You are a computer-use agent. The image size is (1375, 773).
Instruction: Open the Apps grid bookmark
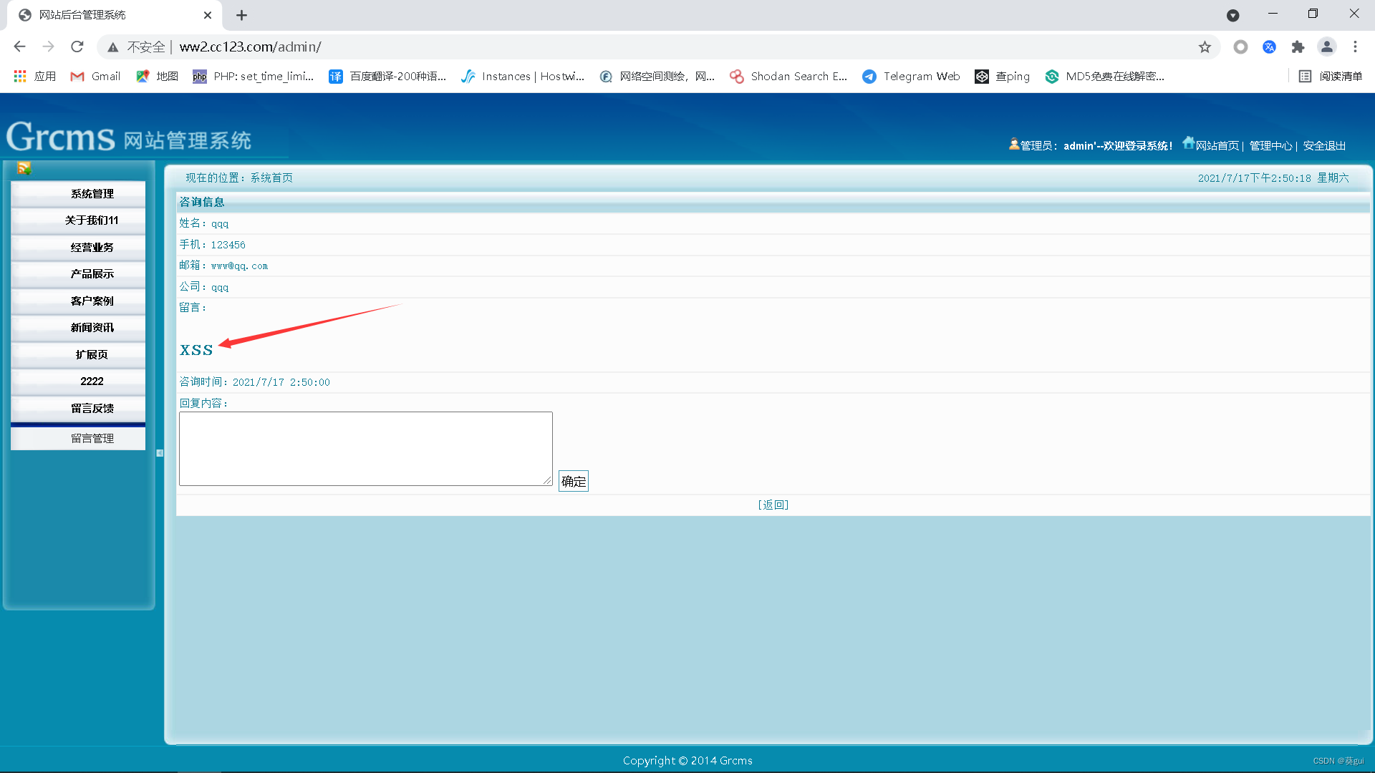point(34,76)
